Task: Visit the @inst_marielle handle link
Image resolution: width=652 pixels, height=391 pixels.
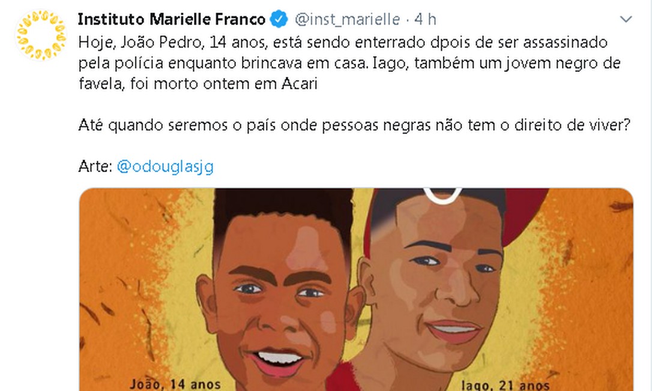Action: click(x=347, y=20)
